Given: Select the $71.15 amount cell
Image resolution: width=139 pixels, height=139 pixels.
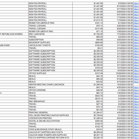Looking at the screenshot, I should [x=87, y=31].
